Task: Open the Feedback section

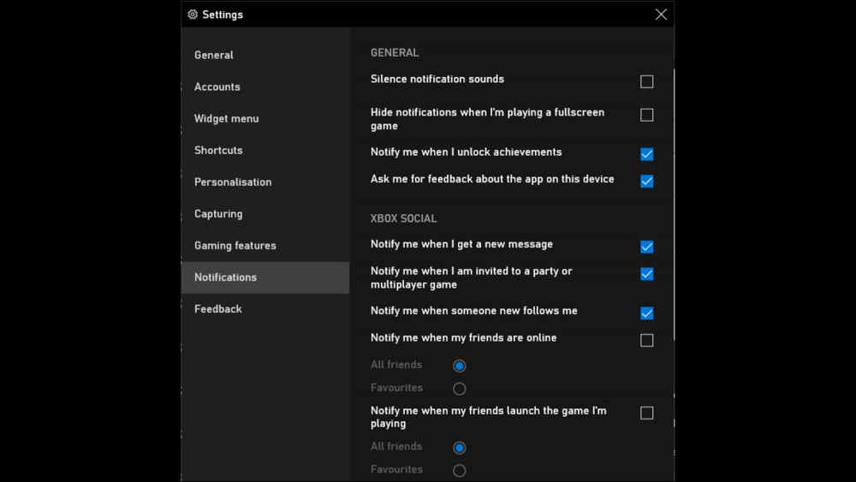Action: (x=265, y=309)
